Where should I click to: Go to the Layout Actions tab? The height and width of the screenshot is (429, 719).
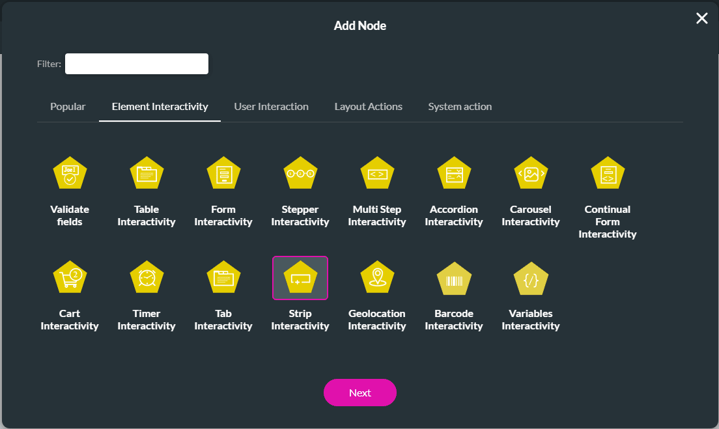point(368,107)
